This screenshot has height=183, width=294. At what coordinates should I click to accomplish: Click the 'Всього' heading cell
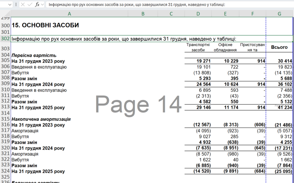tap(279, 47)
